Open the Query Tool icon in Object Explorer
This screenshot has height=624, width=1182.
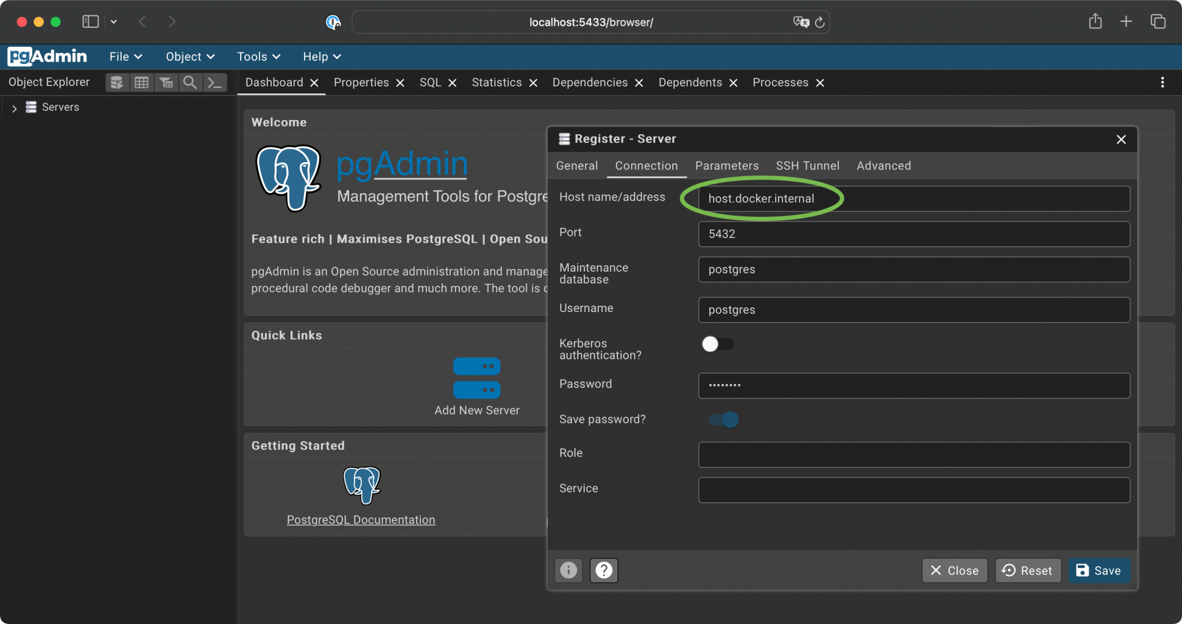117,82
